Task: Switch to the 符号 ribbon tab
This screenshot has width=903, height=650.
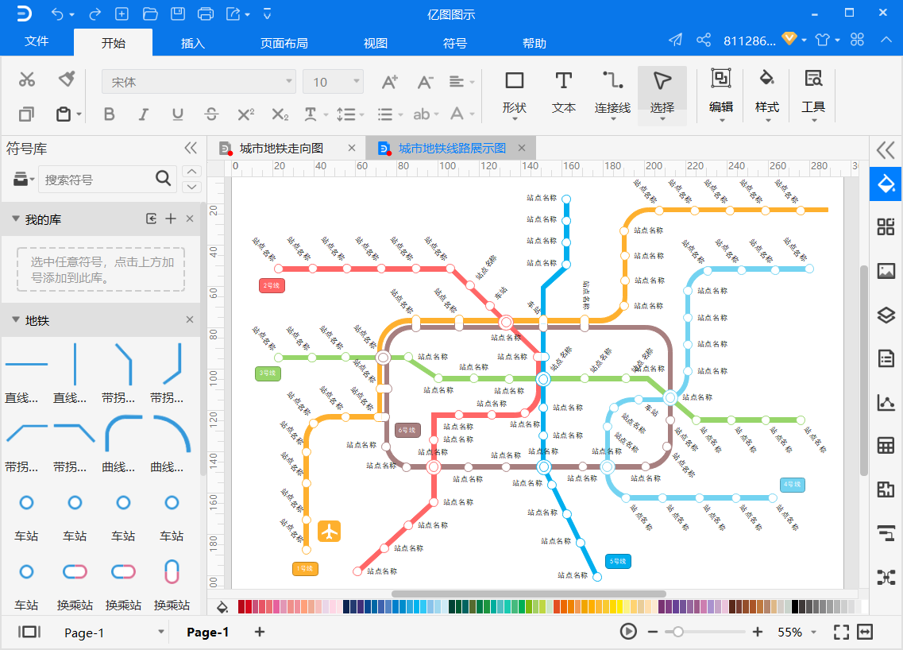Action: (x=455, y=43)
